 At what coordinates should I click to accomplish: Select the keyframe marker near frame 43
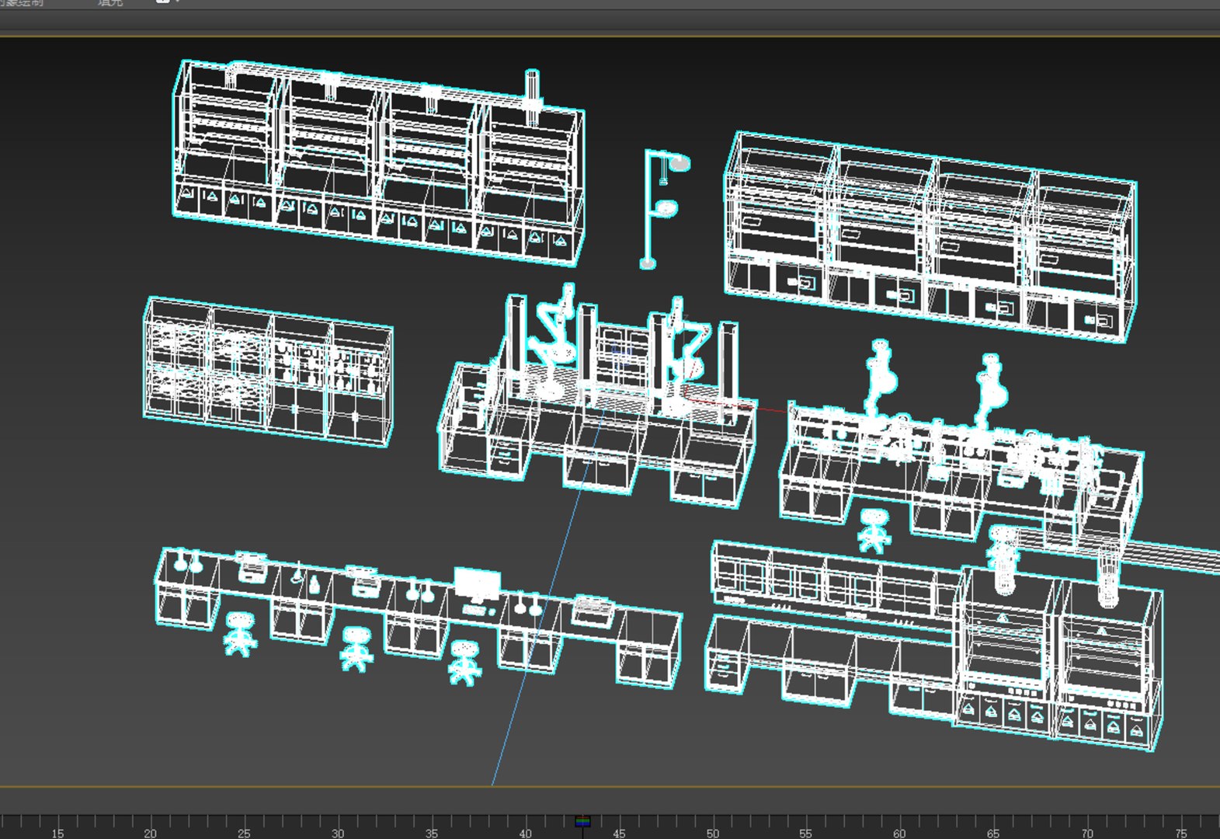pyautogui.click(x=582, y=821)
